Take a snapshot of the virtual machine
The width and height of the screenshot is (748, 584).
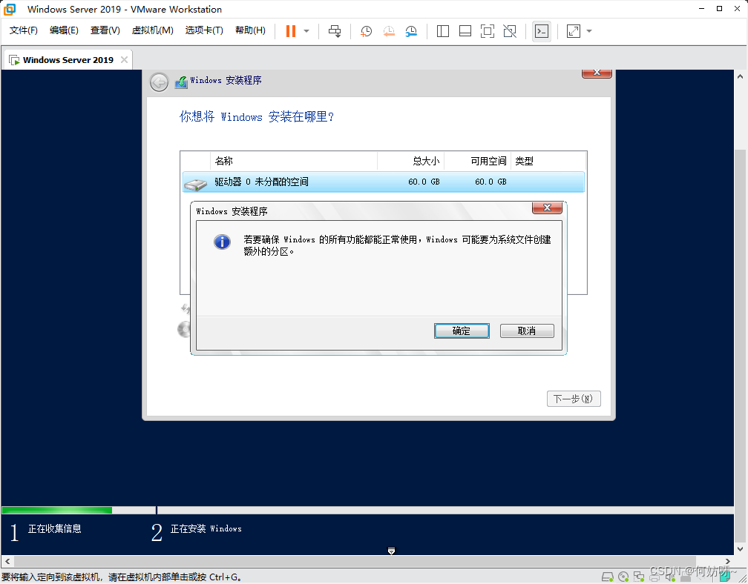pyautogui.click(x=366, y=31)
